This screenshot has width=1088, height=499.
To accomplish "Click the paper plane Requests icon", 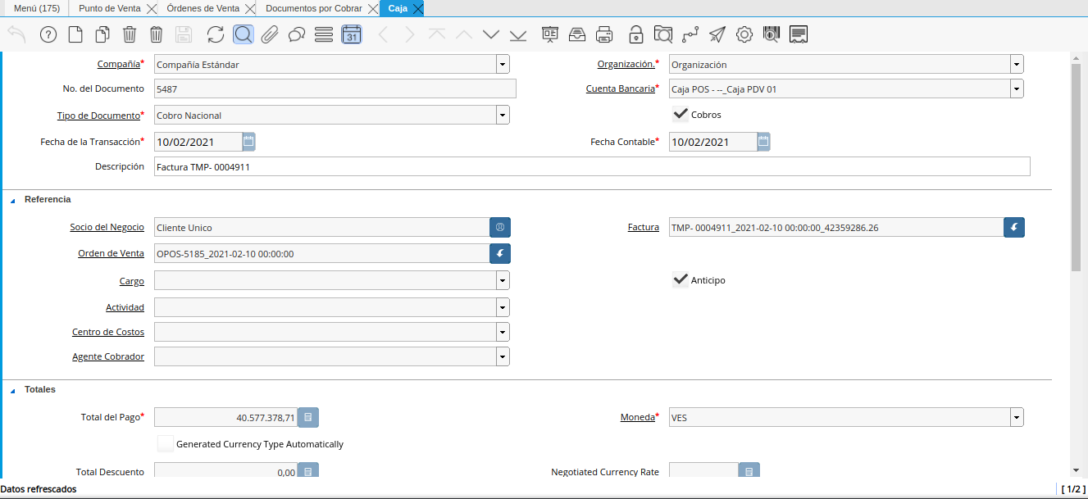I will click(717, 34).
